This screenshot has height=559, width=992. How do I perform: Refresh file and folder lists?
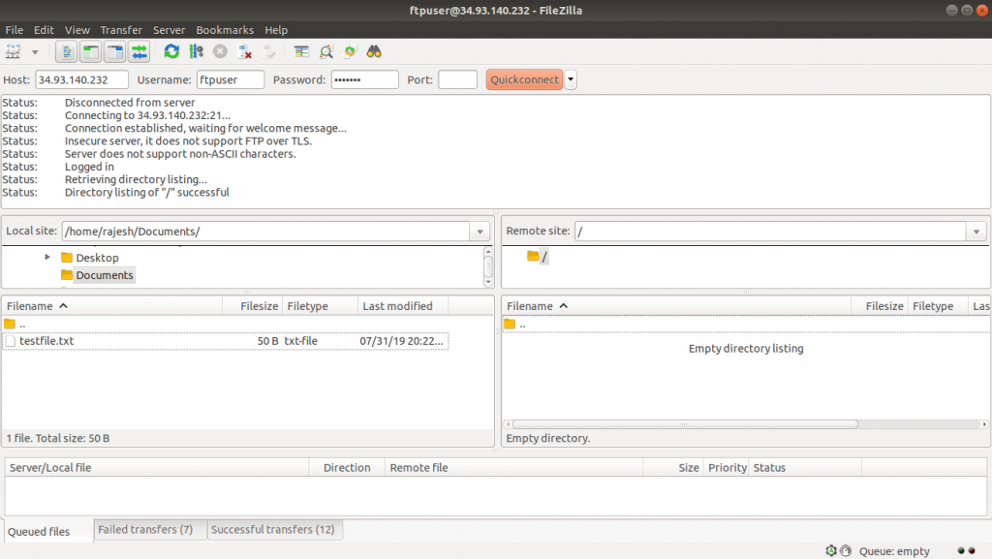pos(171,52)
